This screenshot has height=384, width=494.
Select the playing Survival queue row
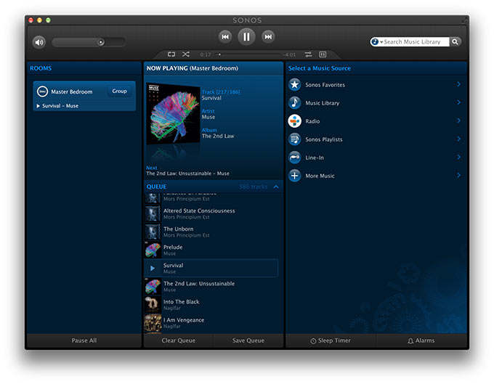click(x=211, y=268)
